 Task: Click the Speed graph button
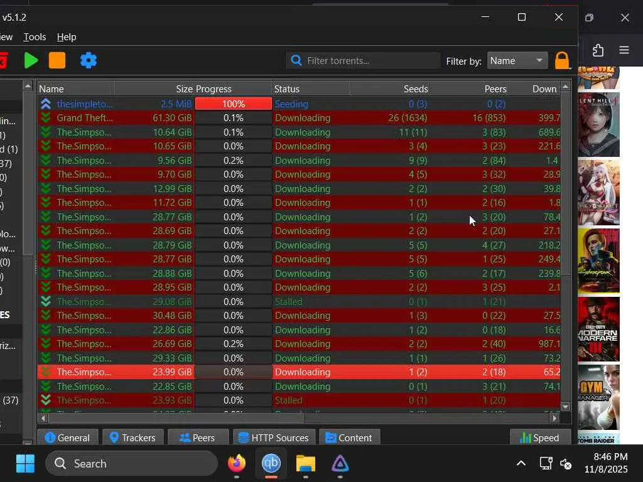(x=540, y=437)
